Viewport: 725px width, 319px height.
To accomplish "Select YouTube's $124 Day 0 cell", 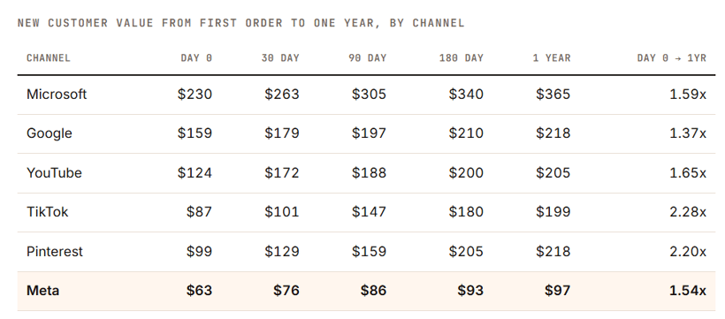I will 195,173.
